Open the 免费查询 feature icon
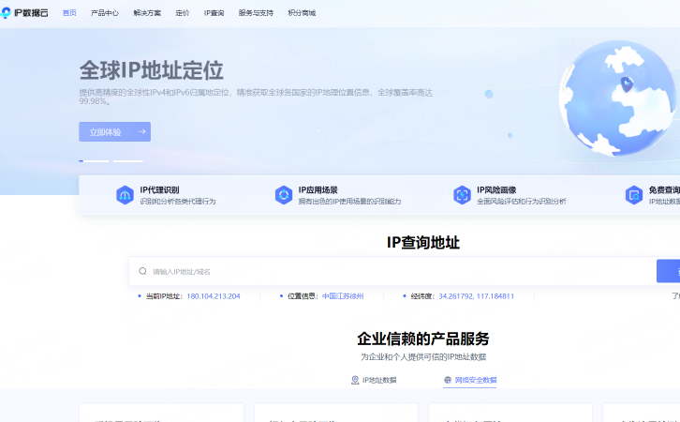This screenshot has height=422, width=680. [x=634, y=195]
